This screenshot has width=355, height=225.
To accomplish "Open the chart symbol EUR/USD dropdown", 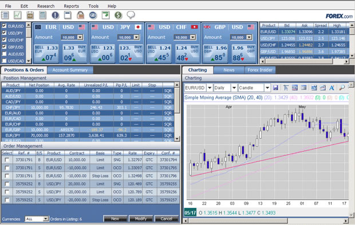I will pos(210,87).
